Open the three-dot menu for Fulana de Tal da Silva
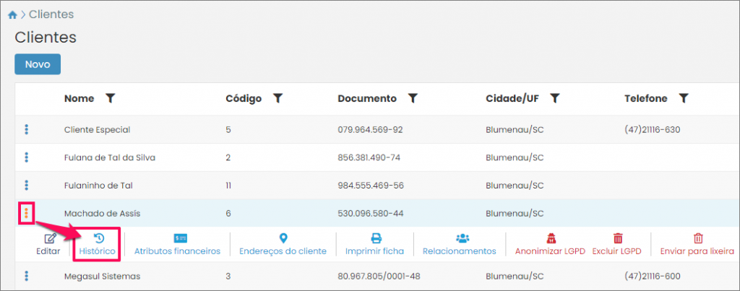Screen dimensions: 740x291 tap(27, 157)
